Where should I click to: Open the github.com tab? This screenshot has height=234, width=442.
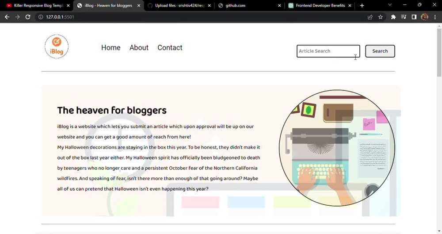pyautogui.click(x=247, y=5)
